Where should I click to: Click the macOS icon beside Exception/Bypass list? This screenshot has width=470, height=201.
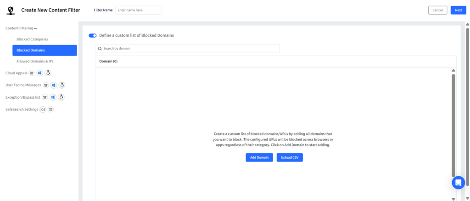(45, 97)
